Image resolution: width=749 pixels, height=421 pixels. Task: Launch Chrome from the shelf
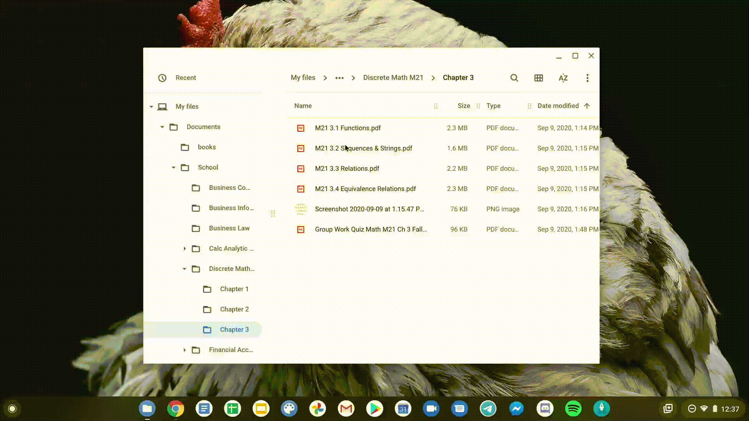pos(176,409)
